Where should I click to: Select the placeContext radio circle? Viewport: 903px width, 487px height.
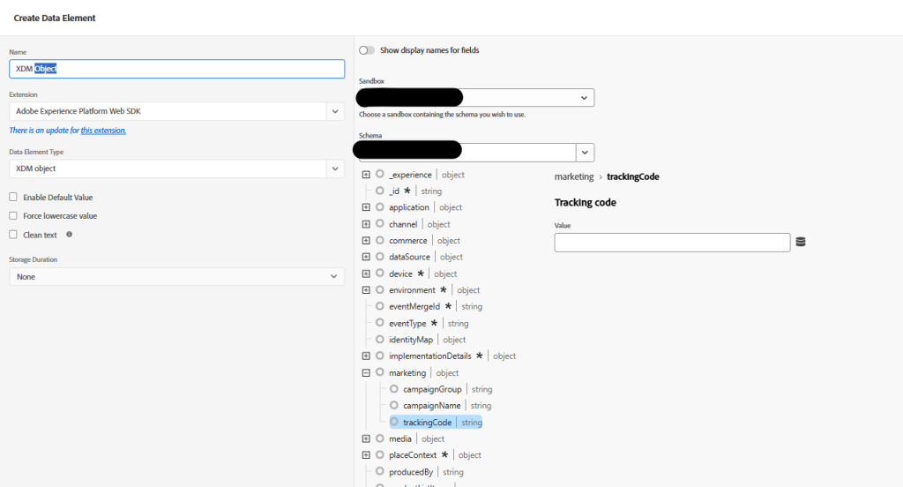pyautogui.click(x=379, y=454)
